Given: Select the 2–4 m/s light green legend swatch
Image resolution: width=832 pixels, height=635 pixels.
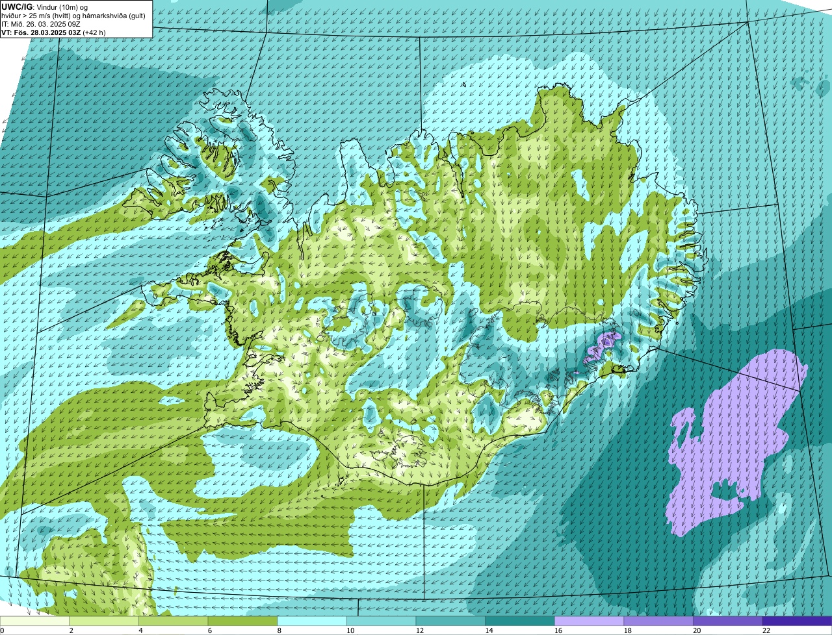Looking at the screenshot, I should (104, 621).
